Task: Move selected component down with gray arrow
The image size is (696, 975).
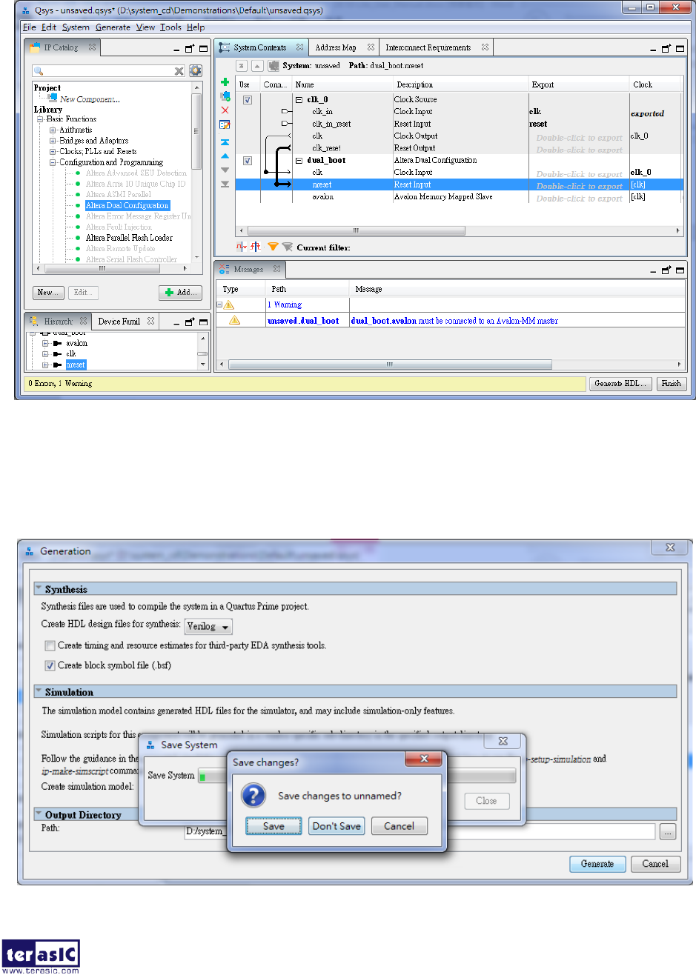Action: (225, 170)
